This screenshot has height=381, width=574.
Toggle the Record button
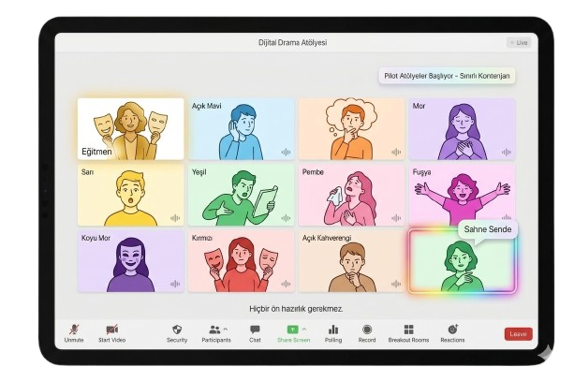pyautogui.click(x=367, y=330)
